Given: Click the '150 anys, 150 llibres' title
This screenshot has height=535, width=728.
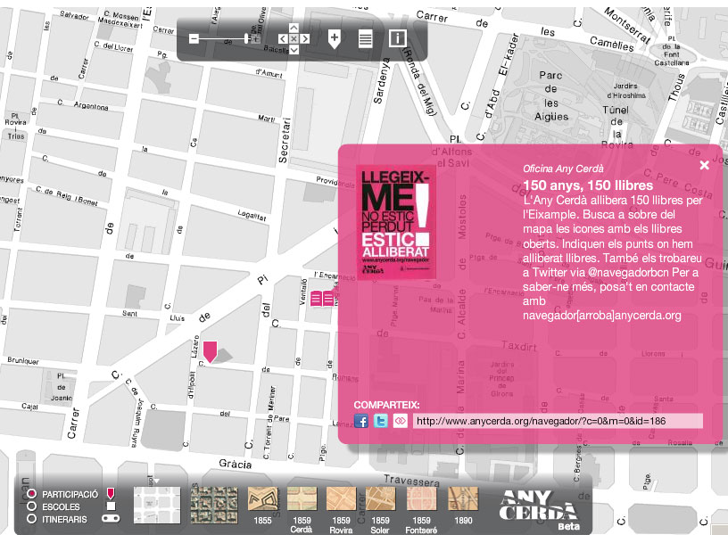Looking at the screenshot, I should tap(588, 185).
